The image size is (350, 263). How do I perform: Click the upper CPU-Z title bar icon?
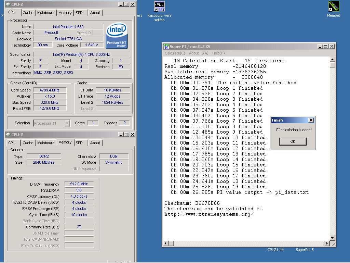(x=8, y=4)
